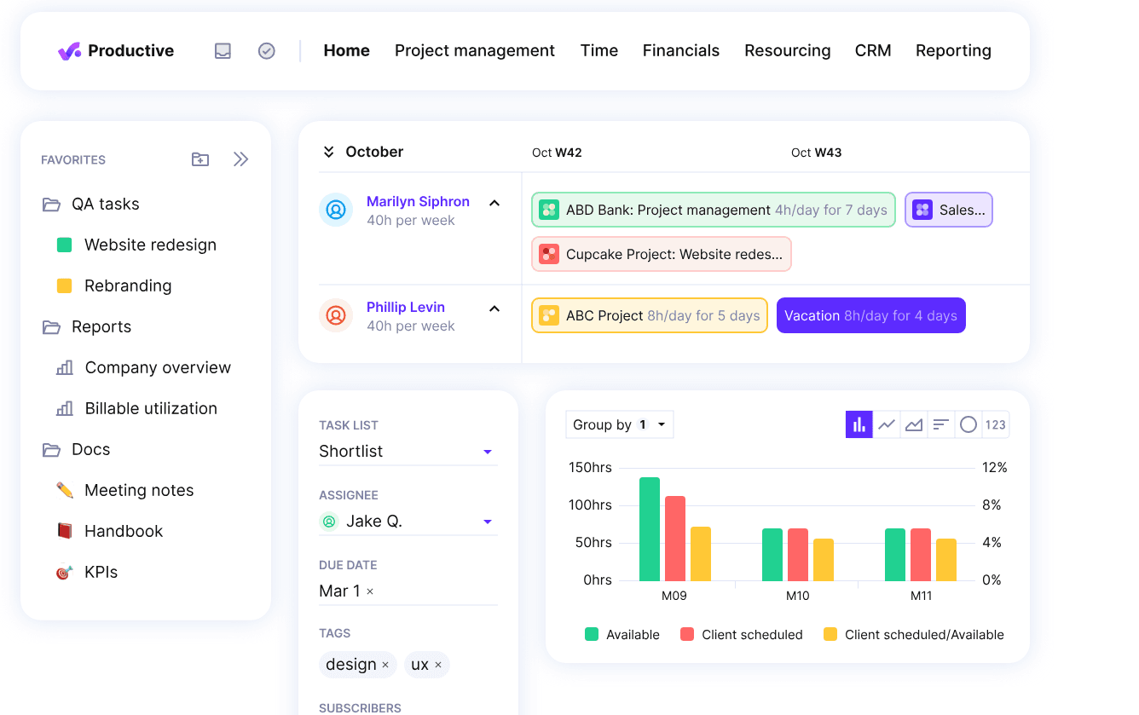Remove the design tag
Screen dimensions: 1139x715
click(x=385, y=665)
